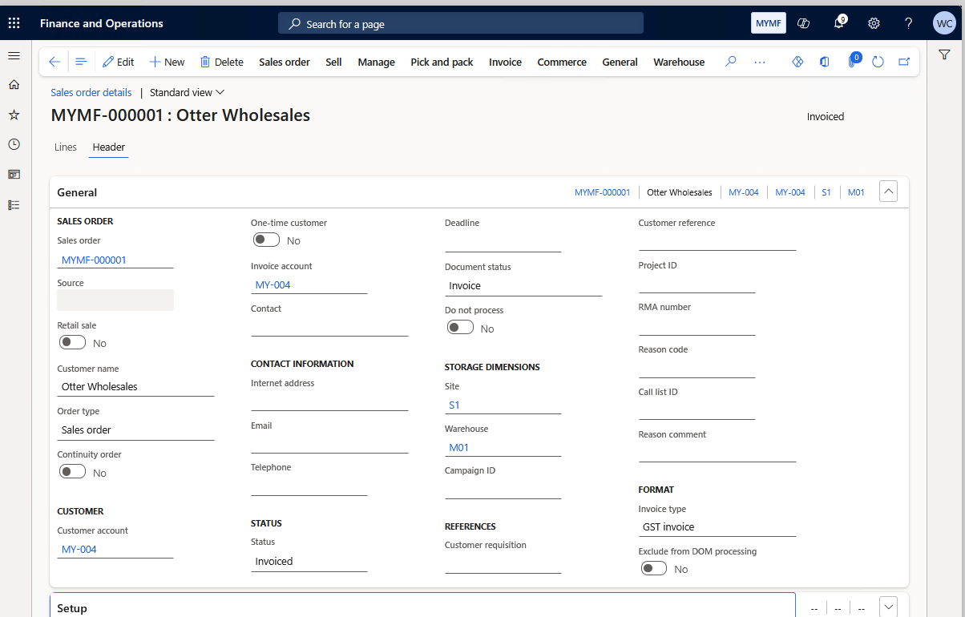The height and width of the screenshot is (617, 965).
Task: Open the Warehouse action pane tab
Action: click(679, 62)
